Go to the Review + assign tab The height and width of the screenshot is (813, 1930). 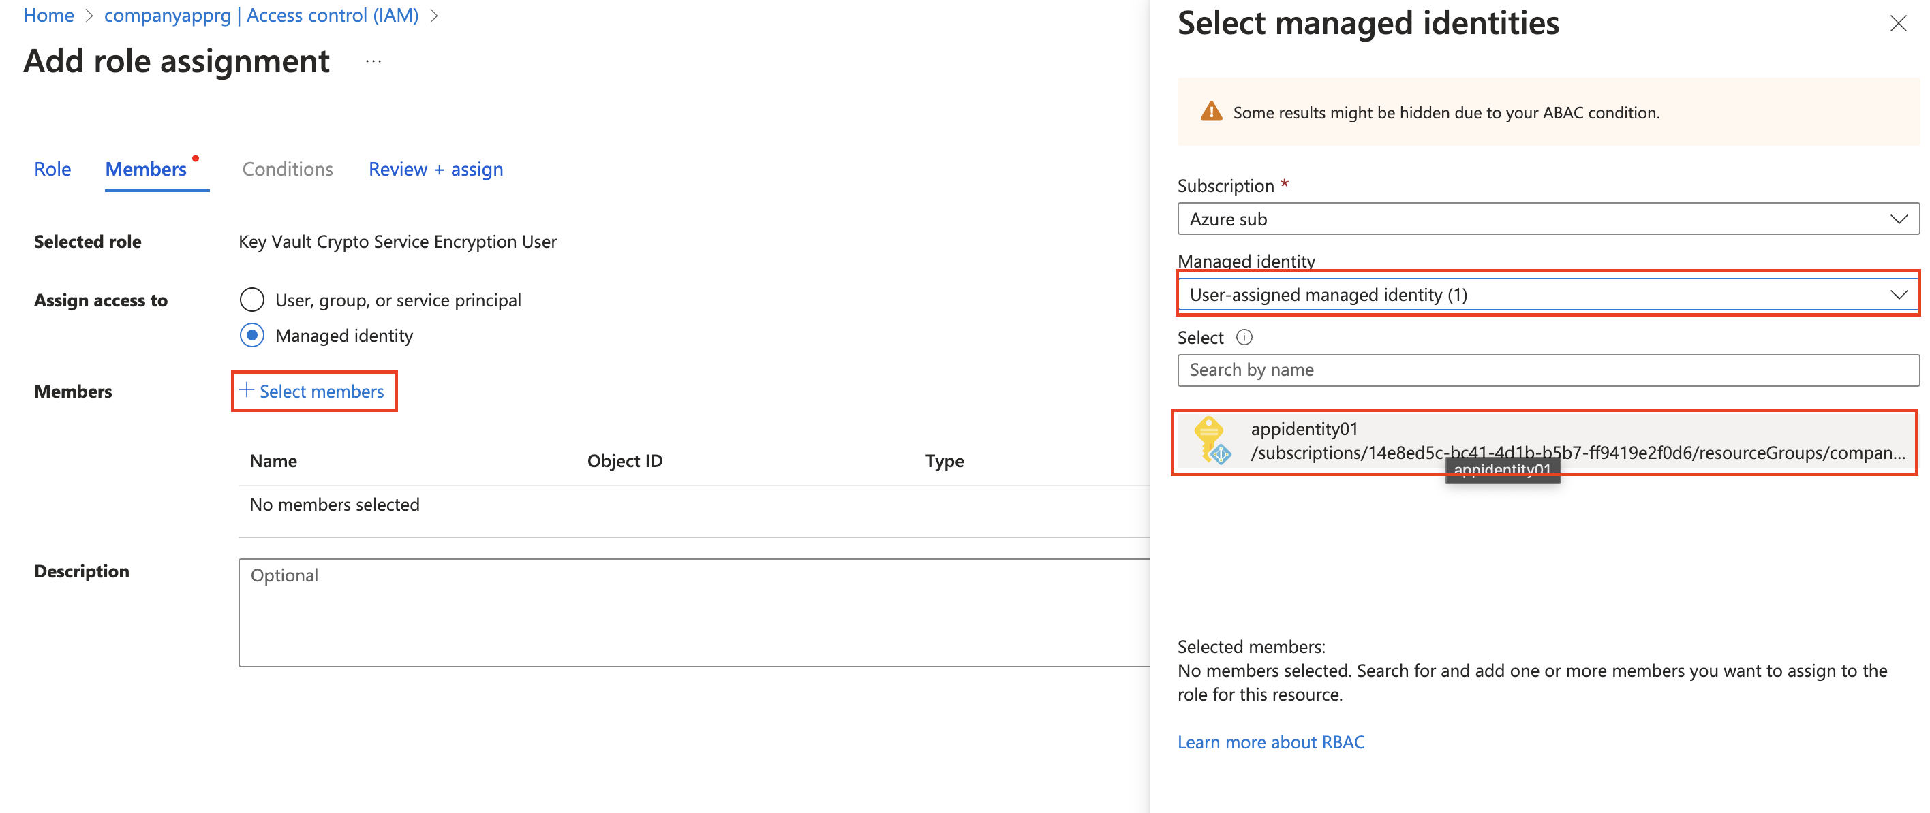pos(436,170)
